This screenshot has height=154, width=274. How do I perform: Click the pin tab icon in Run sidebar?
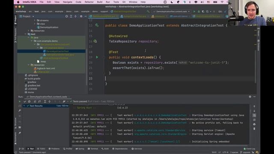click(x=20, y=133)
